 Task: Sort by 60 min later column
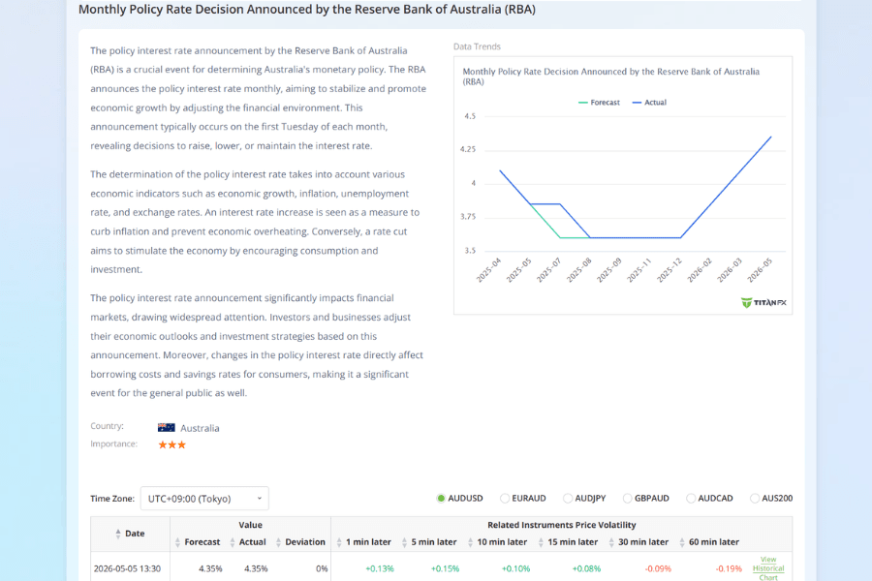coord(682,542)
